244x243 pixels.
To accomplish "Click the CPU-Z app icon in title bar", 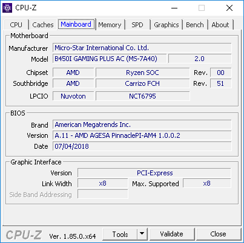I will 7,8.
